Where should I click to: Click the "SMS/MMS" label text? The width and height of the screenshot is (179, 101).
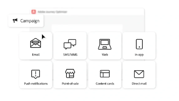(70, 55)
